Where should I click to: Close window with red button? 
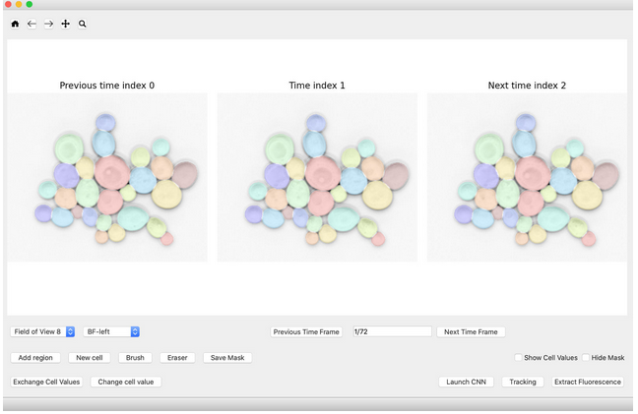[8, 4]
